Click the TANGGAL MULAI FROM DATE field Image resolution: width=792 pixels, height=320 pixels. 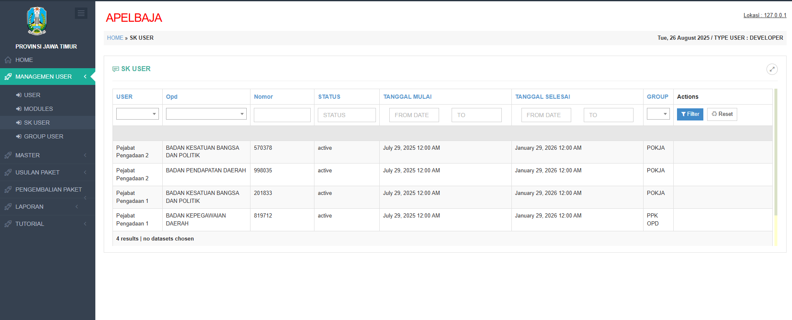click(x=414, y=115)
